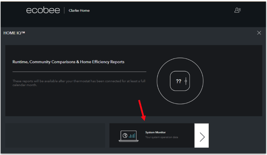This screenshot has height=155, width=267.
Task: Click 'Your system operation data' subtitle
Action: 162,137
